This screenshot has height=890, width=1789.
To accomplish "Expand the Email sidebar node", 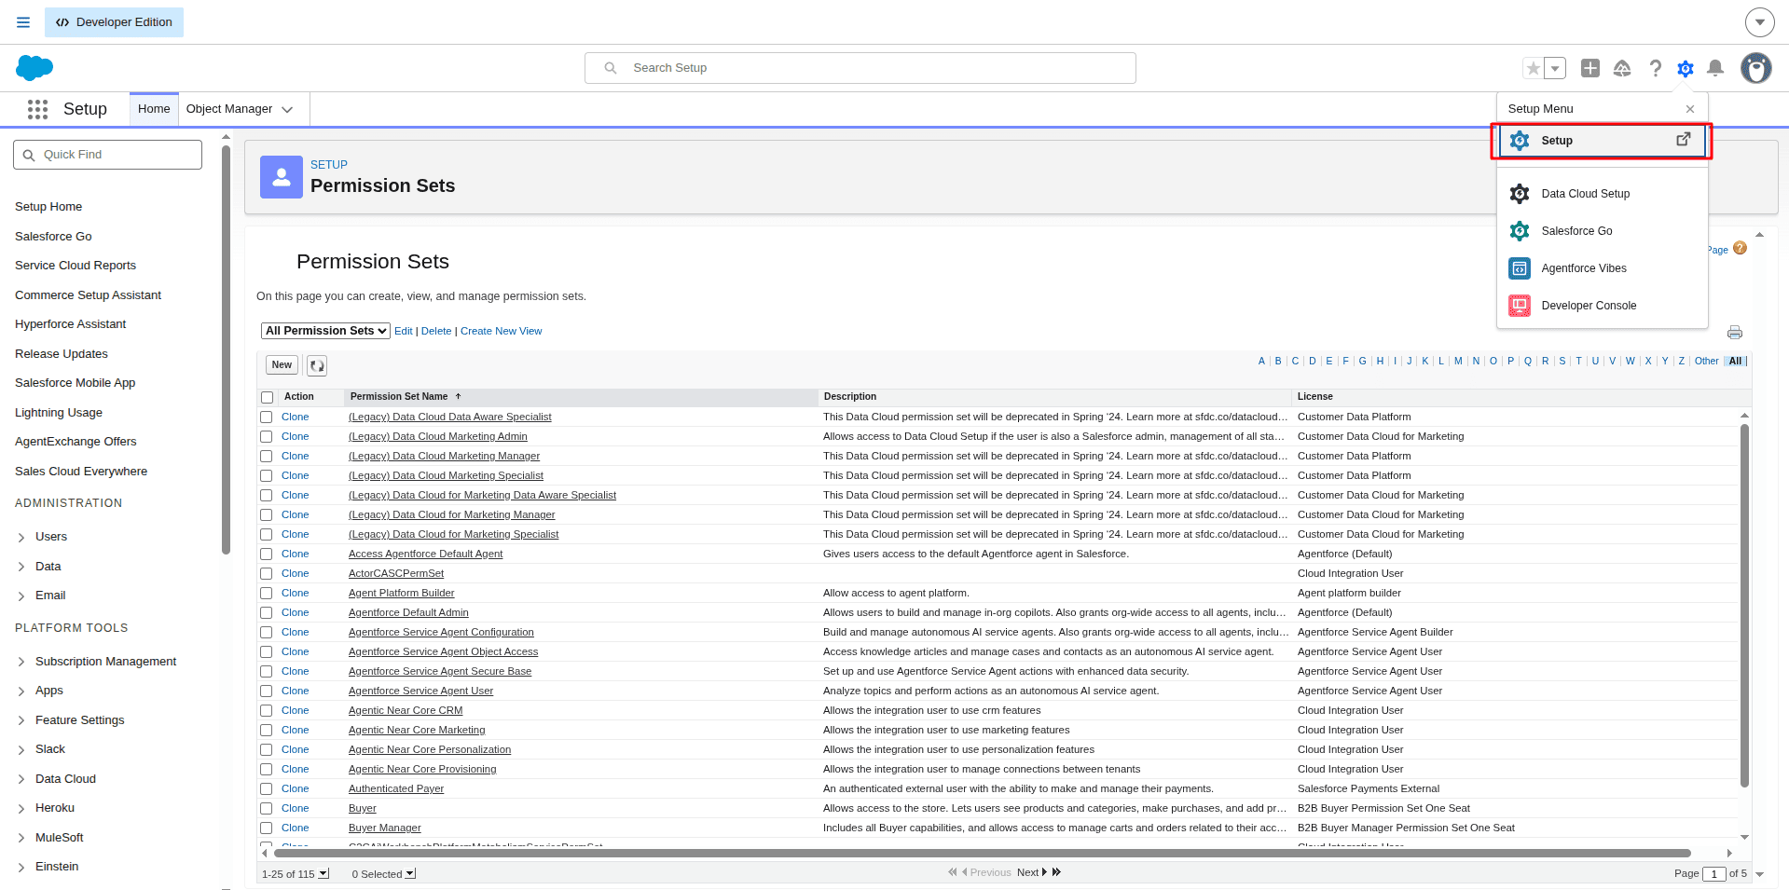I will 21,596.
